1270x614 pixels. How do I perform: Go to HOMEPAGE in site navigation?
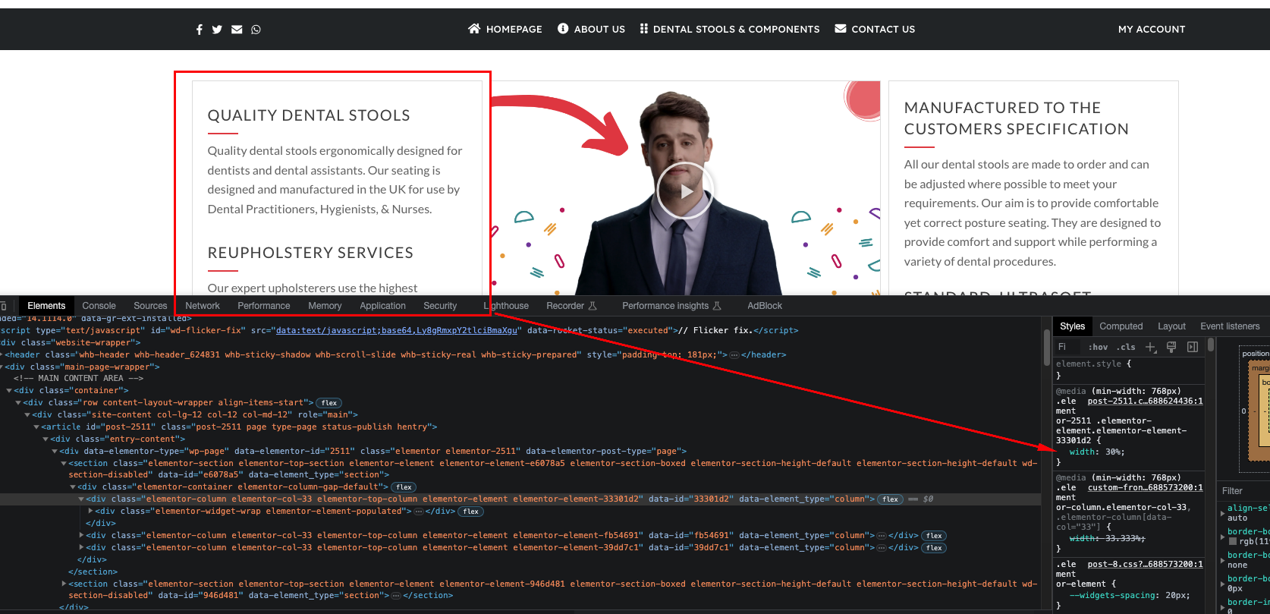(x=514, y=29)
